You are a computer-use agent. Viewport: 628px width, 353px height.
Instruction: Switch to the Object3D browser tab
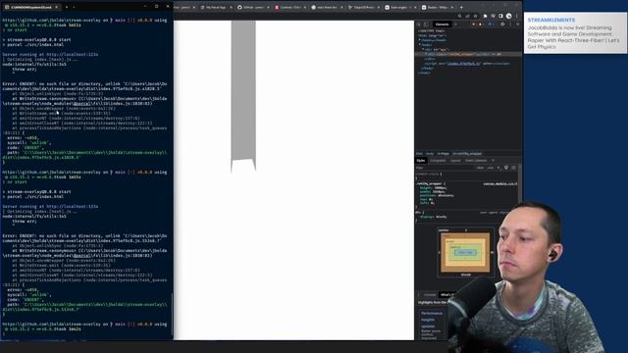tap(363, 7)
